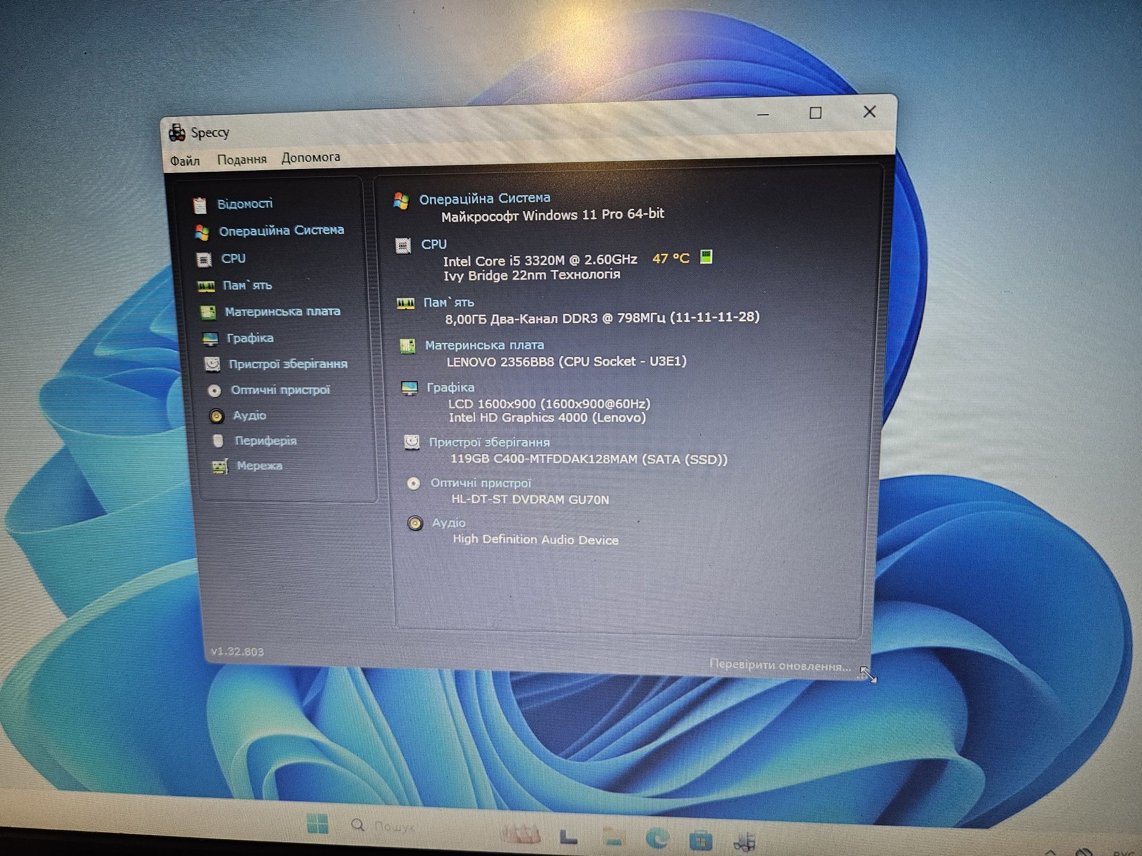Click Оптичні пристрої heading in summary
This screenshot has width=1142, height=856.
click(x=481, y=483)
